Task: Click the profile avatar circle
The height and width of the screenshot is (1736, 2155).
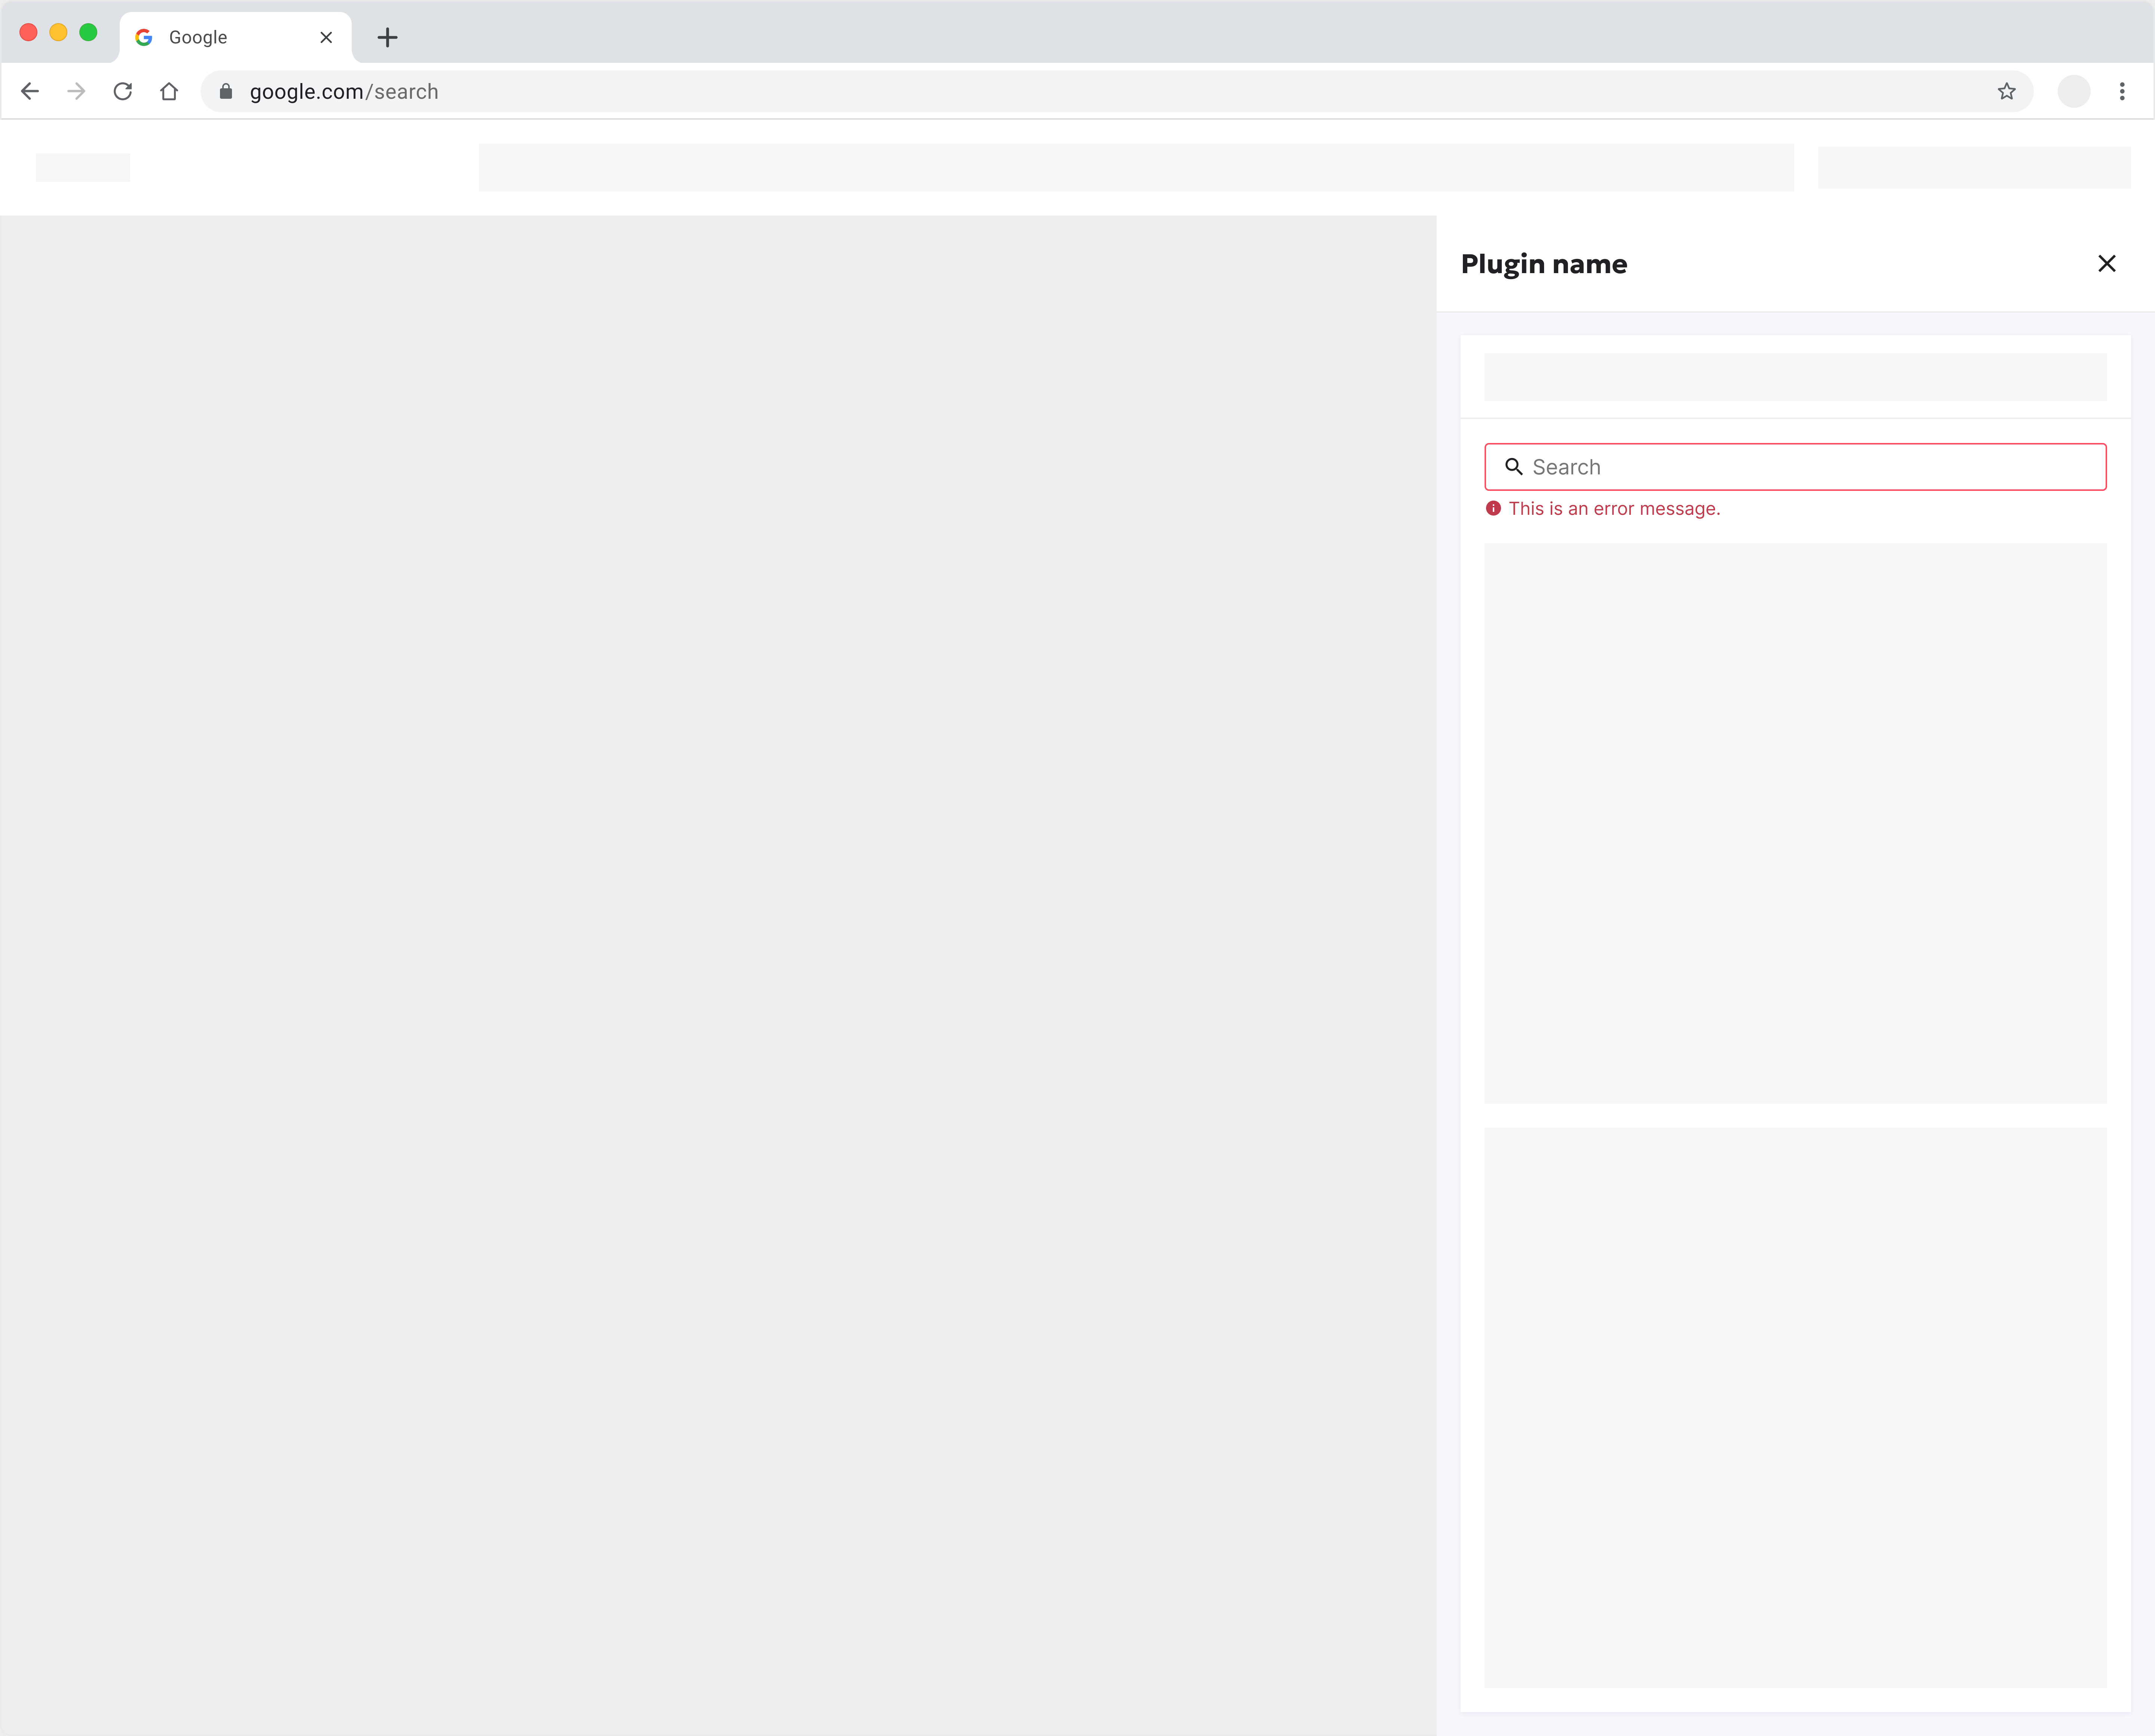Action: (x=2073, y=91)
